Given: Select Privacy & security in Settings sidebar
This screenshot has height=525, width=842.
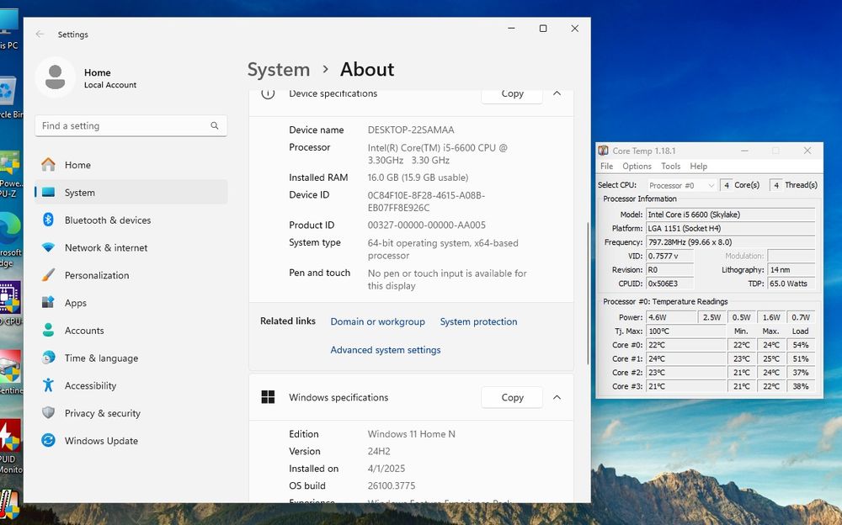Looking at the screenshot, I should pos(131,413).
